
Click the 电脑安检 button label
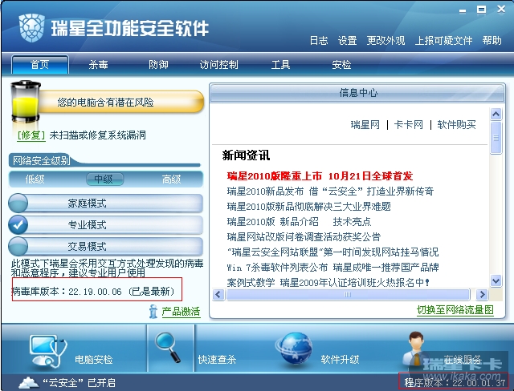[94, 360]
